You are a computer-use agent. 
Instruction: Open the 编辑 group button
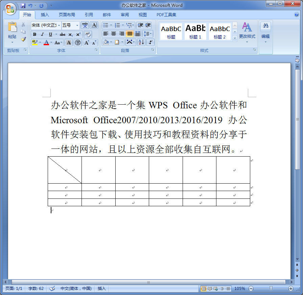265,32
